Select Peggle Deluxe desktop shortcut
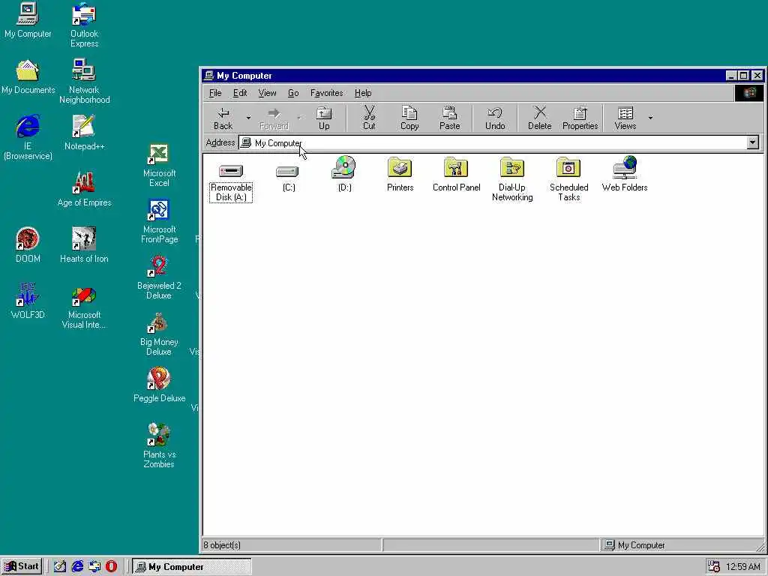The height and width of the screenshot is (576, 768). (159, 385)
